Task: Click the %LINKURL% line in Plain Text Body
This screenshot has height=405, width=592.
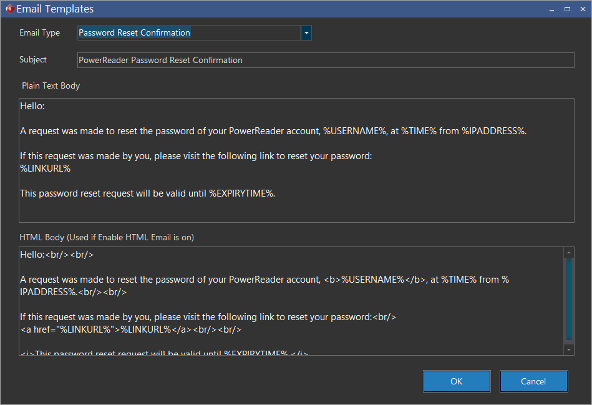Action: tap(45, 169)
